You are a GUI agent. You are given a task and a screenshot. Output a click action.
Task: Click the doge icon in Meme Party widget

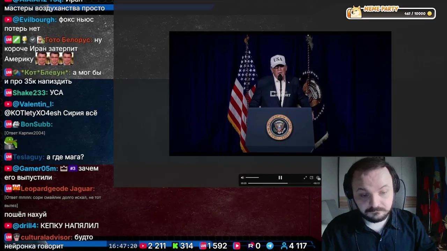356,12
